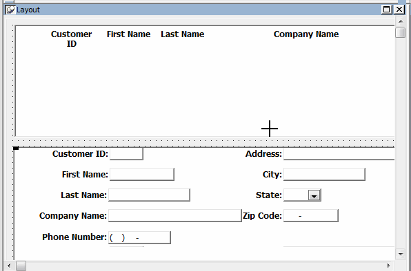
Task: Click the vertical scrollbar thumb
Action: click(401, 32)
